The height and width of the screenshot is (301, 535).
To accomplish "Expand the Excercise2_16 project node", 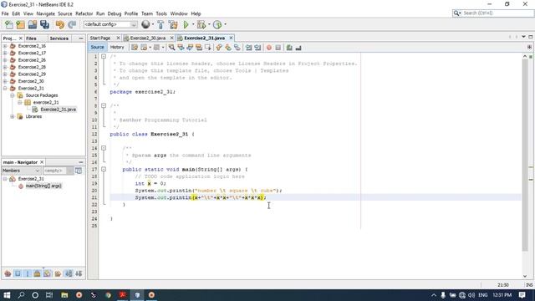I will pyautogui.click(x=5, y=46).
